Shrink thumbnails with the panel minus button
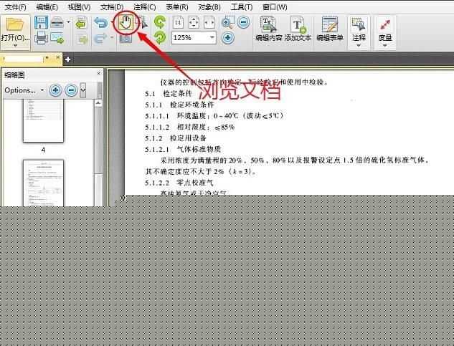Viewport: 454px width, 346px height. click(71, 90)
